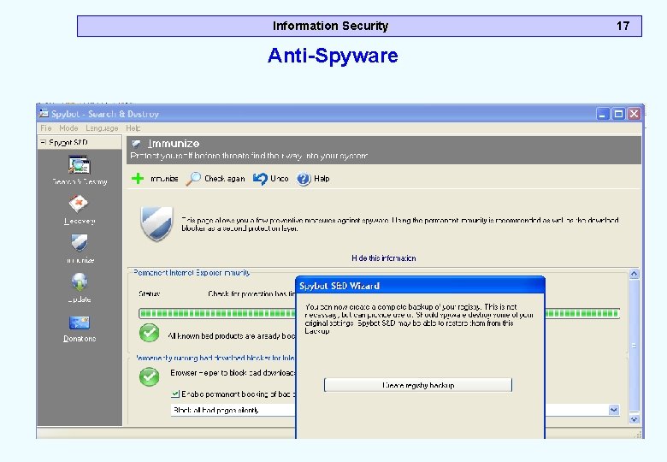This screenshot has height=462, width=667.
Task: Toggle Enable permanent blocking checkbox
Action: (175, 394)
